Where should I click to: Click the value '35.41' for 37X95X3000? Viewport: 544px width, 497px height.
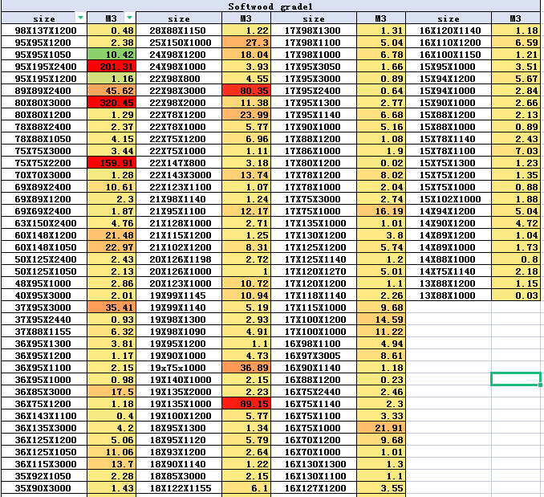[x=112, y=308]
